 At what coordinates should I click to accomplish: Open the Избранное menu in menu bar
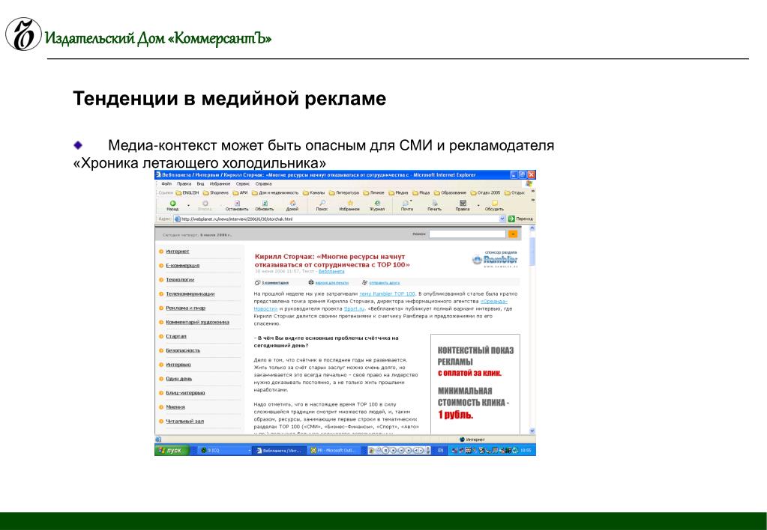(220, 183)
